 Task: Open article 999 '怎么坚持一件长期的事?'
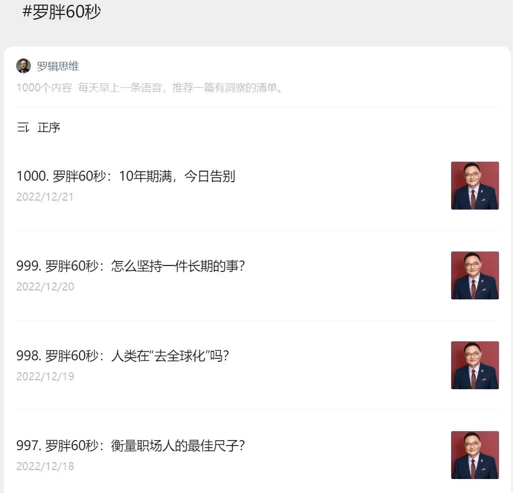click(131, 266)
